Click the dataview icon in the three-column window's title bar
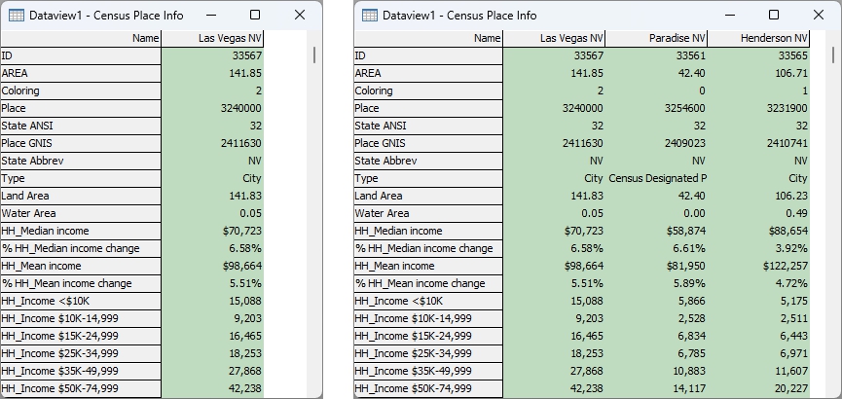This screenshot has height=399, width=842. (x=370, y=15)
